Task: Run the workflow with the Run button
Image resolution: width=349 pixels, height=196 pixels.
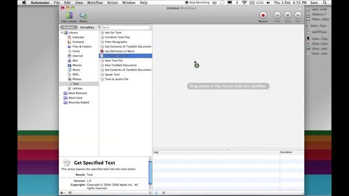Action: [x=298, y=15]
